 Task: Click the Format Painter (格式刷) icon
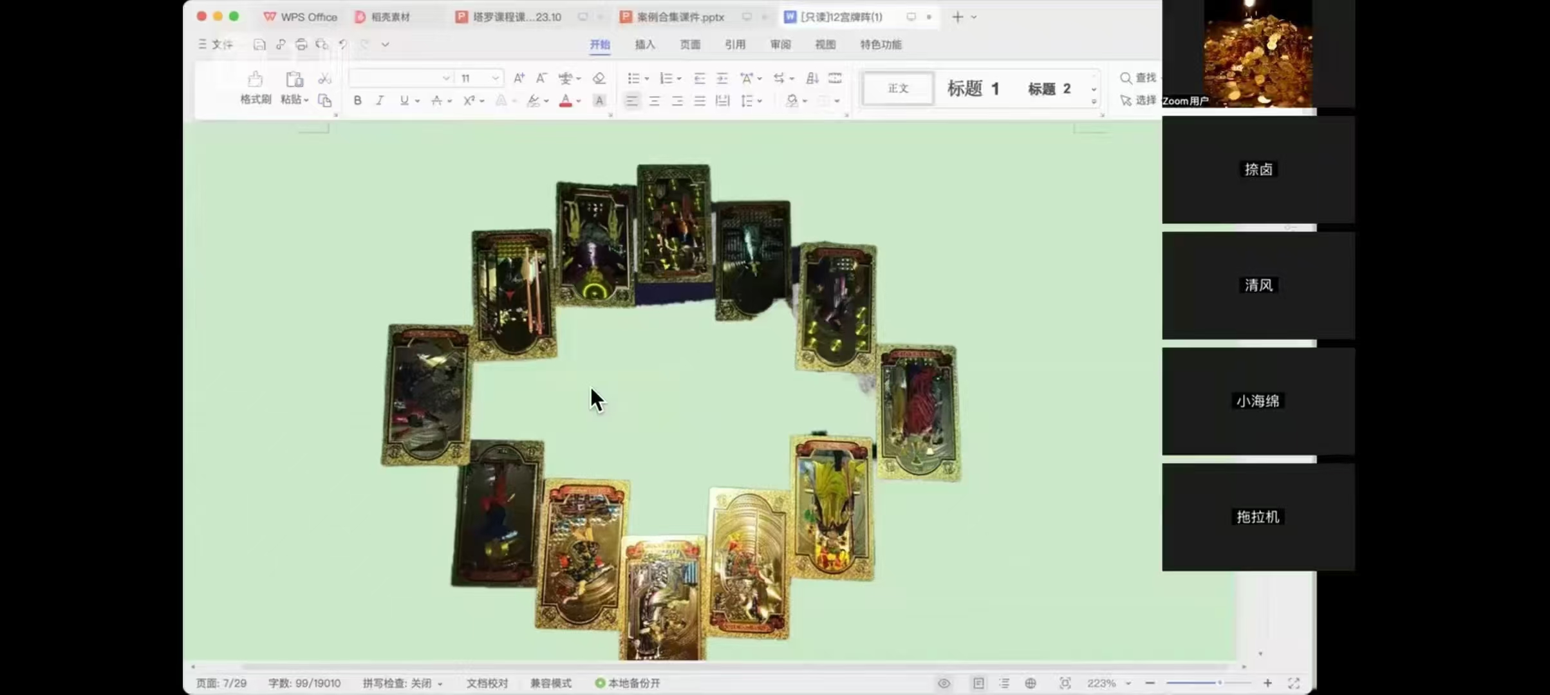pos(255,79)
